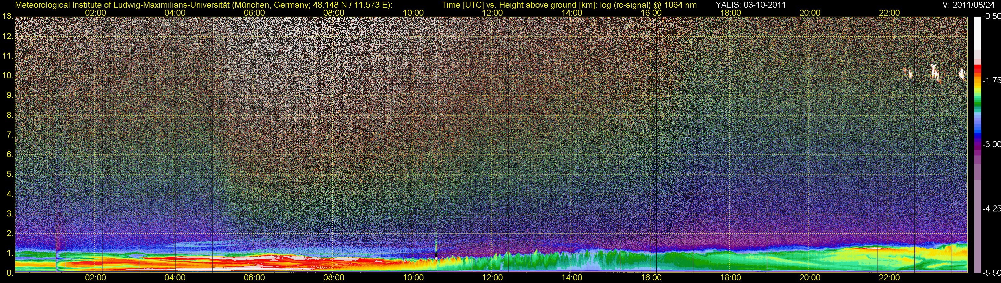Click the color scale value '-3.00'
This screenshot has width=1001, height=283.
tap(991, 144)
